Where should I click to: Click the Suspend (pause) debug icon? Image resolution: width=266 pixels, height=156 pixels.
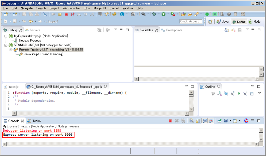coord(60,14)
